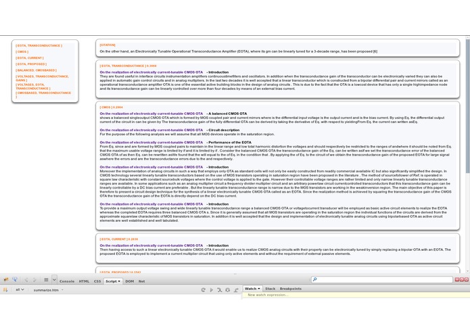Open the Firebug bug icon menu

5,280
